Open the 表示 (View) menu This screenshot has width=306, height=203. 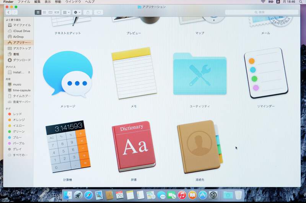click(47, 2)
